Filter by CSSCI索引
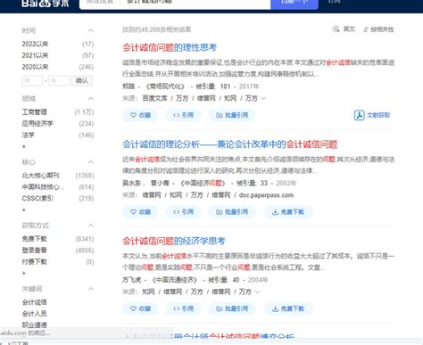 [37, 199]
